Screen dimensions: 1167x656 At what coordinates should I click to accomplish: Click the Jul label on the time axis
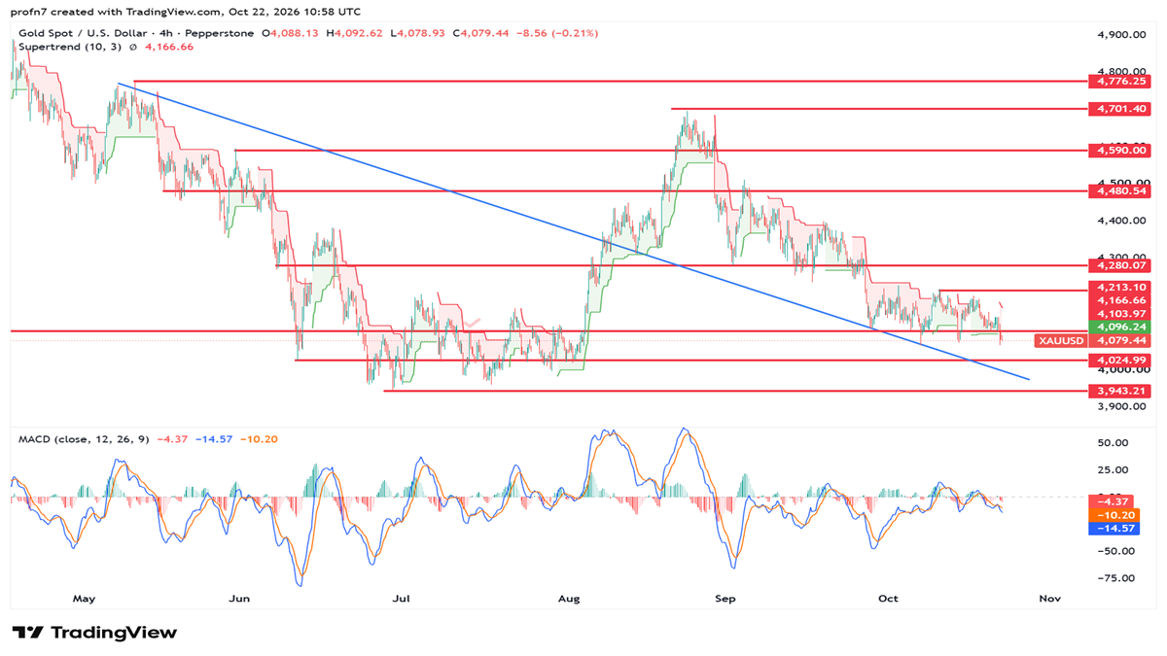pos(400,600)
